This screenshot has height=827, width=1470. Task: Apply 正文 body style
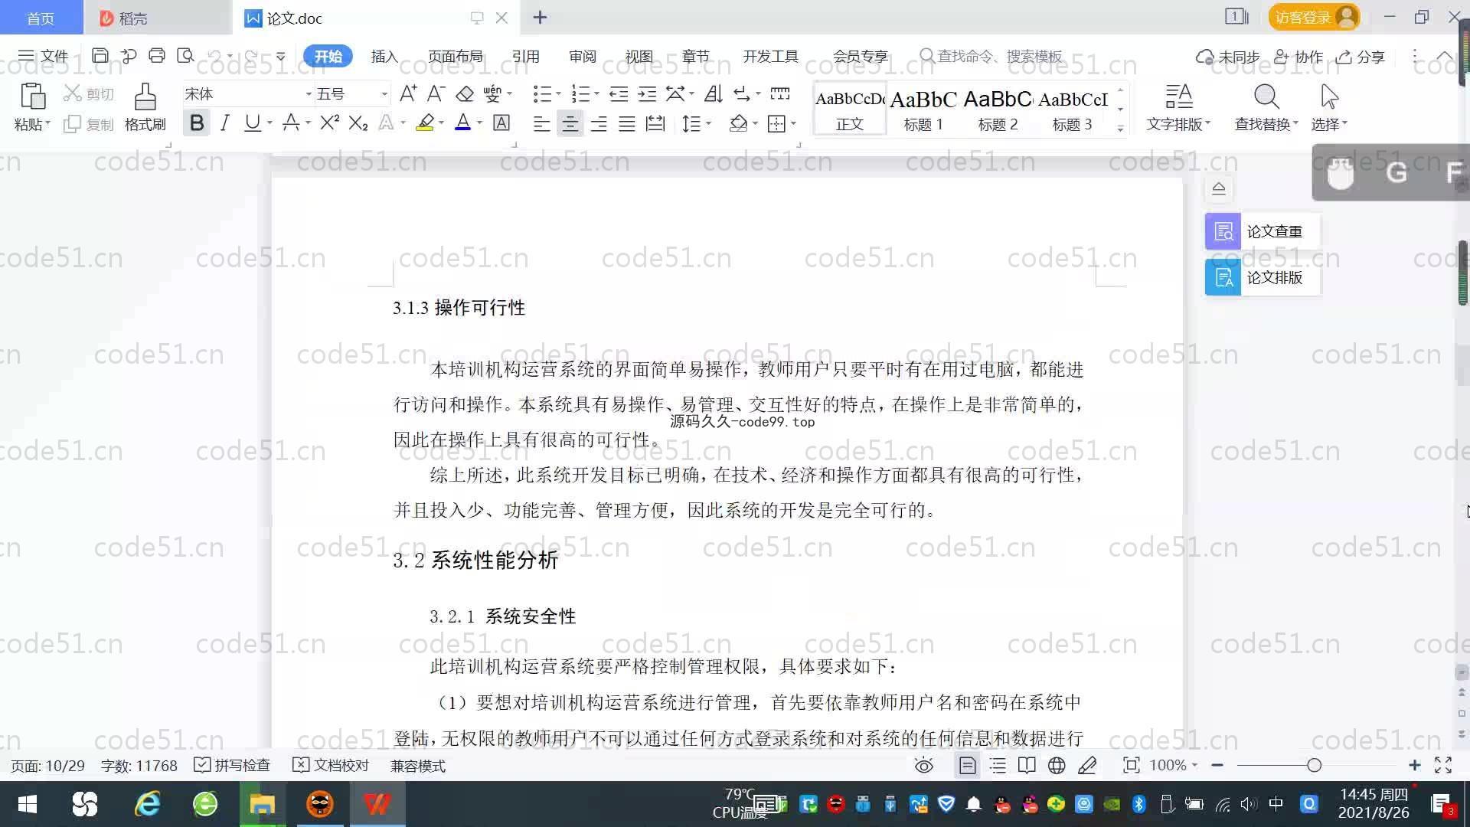tap(850, 110)
